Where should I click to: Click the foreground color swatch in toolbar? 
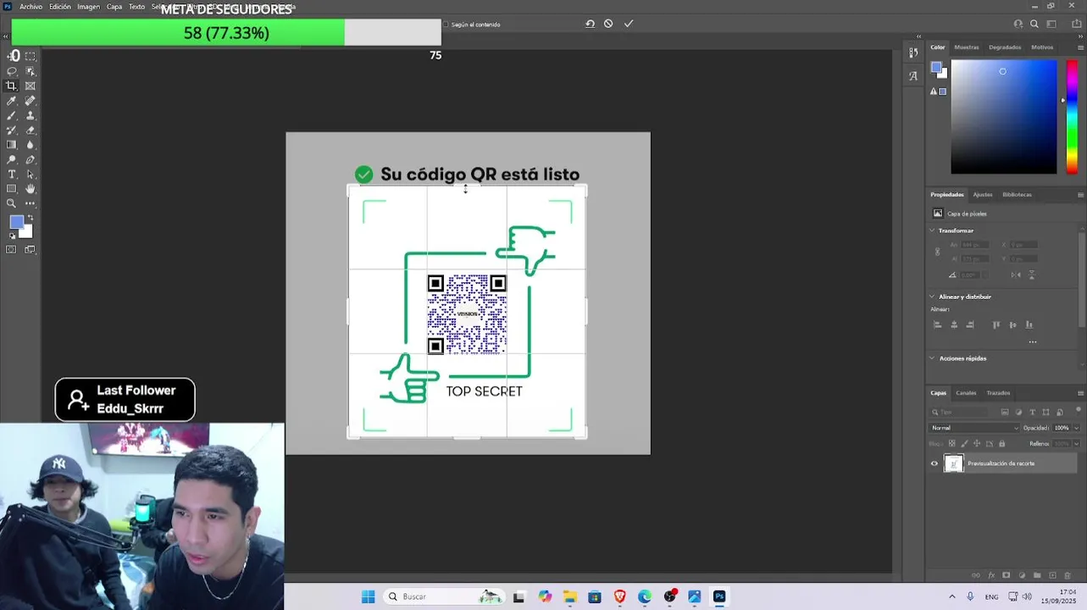[x=15, y=221]
